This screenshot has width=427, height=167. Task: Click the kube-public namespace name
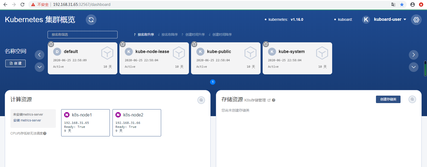coord(219,52)
